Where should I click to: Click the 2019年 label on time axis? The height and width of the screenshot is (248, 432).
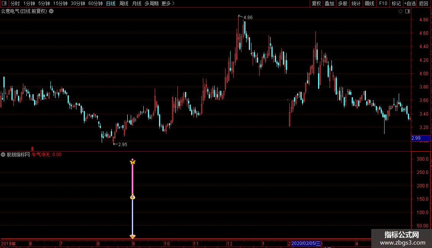8,243
